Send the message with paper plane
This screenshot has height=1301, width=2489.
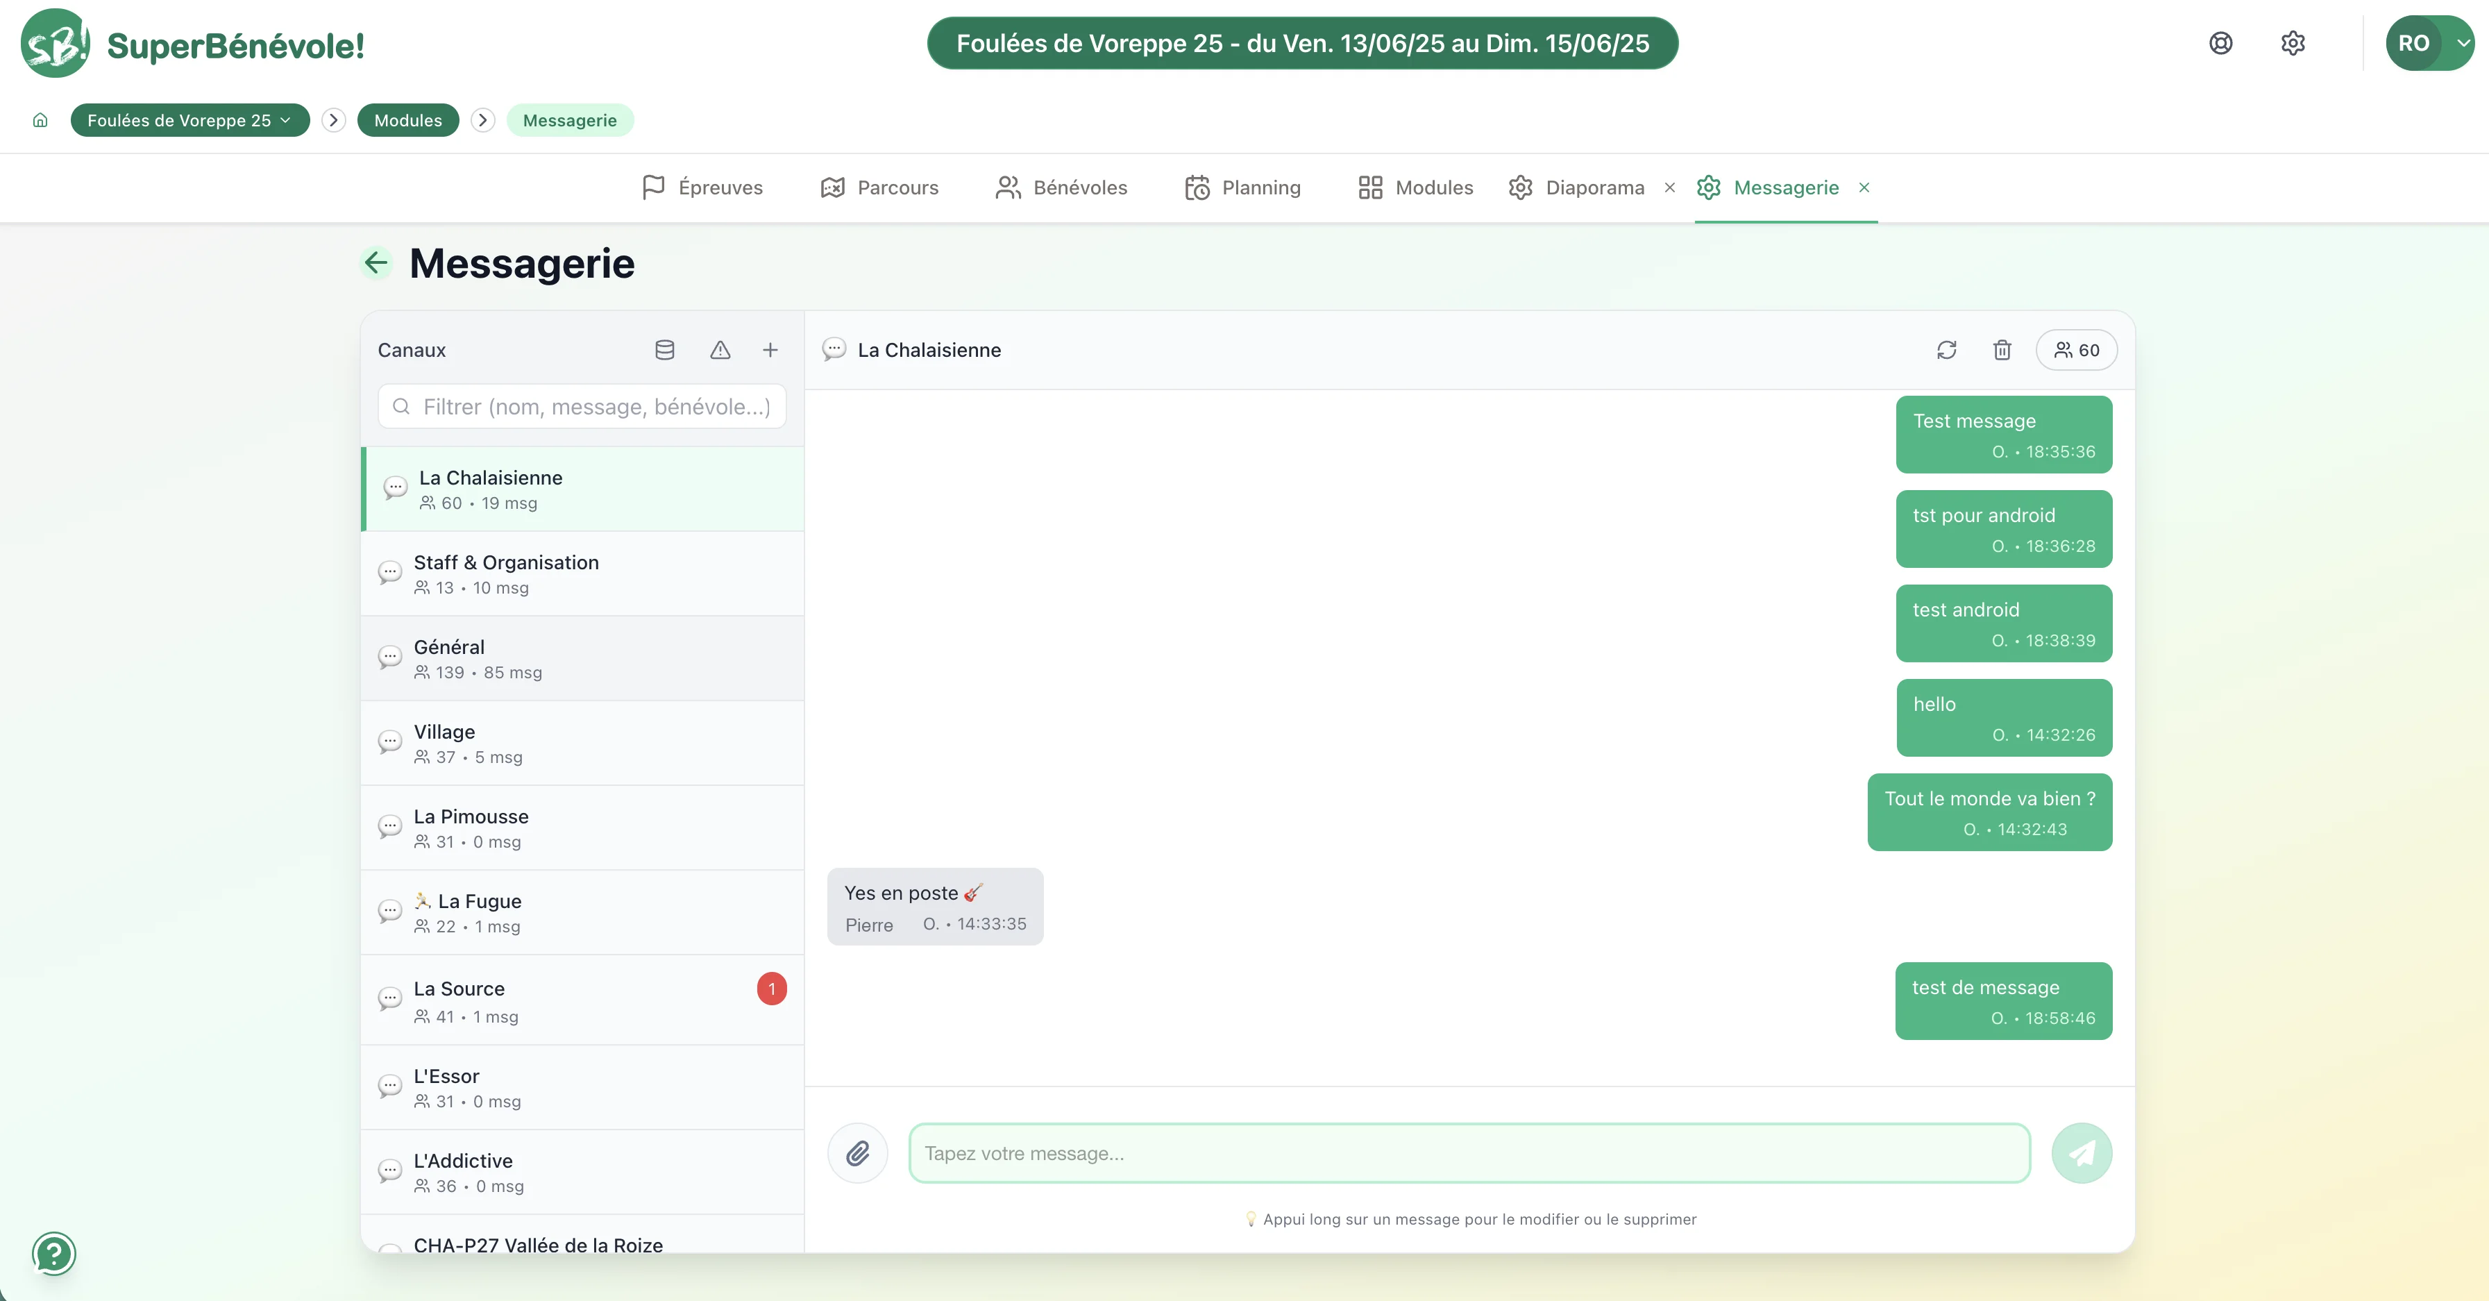click(2082, 1153)
